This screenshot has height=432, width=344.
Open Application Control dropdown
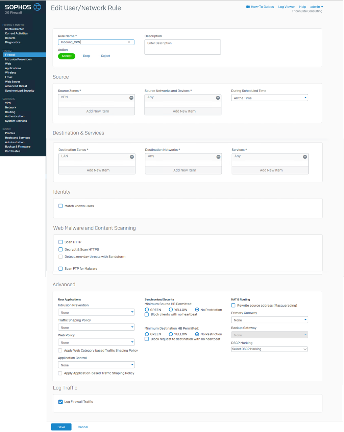point(96,365)
